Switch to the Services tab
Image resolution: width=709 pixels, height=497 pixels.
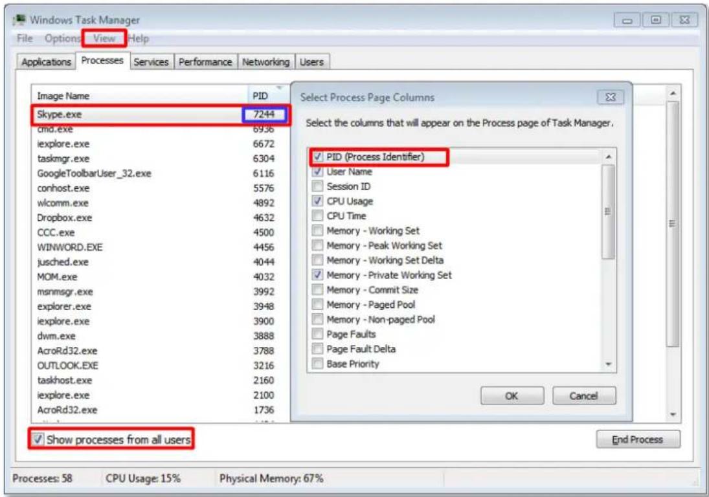(151, 62)
